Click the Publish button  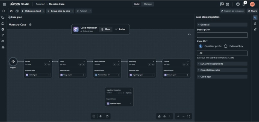tap(82, 11)
